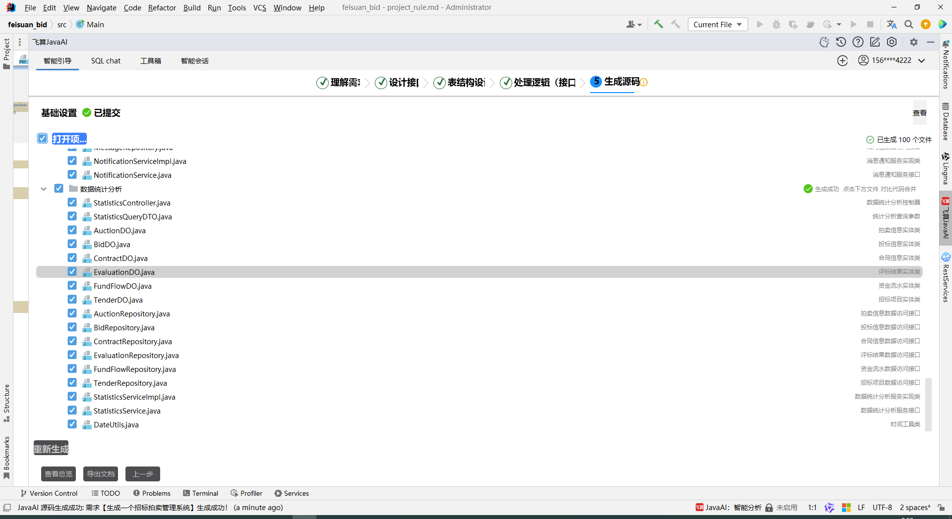Viewport: 952px width, 519px height.
Task: Click the 上一步 button
Action: [x=143, y=474]
